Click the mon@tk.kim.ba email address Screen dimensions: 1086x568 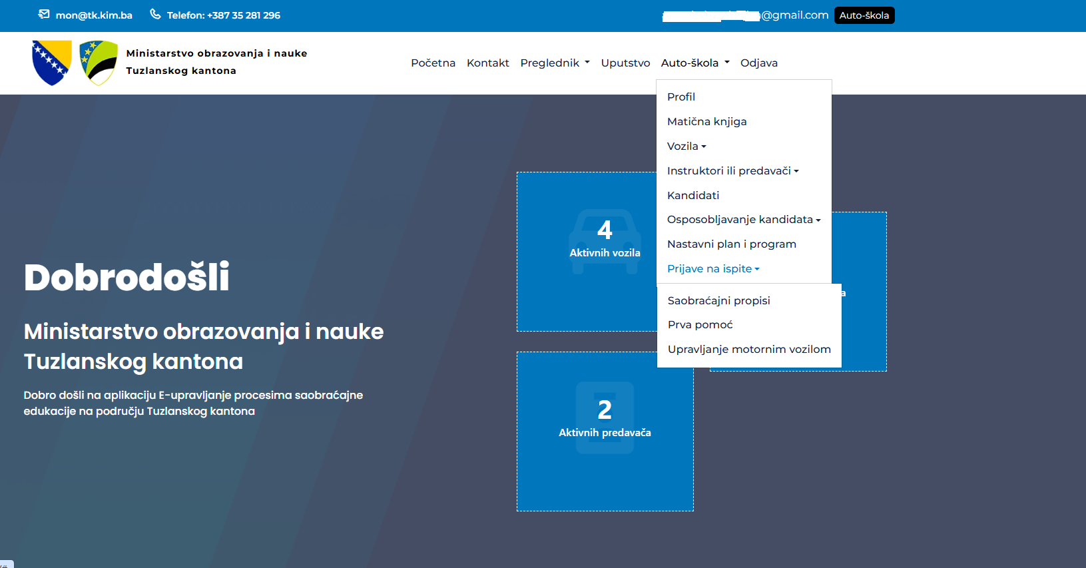click(x=94, y=15)
